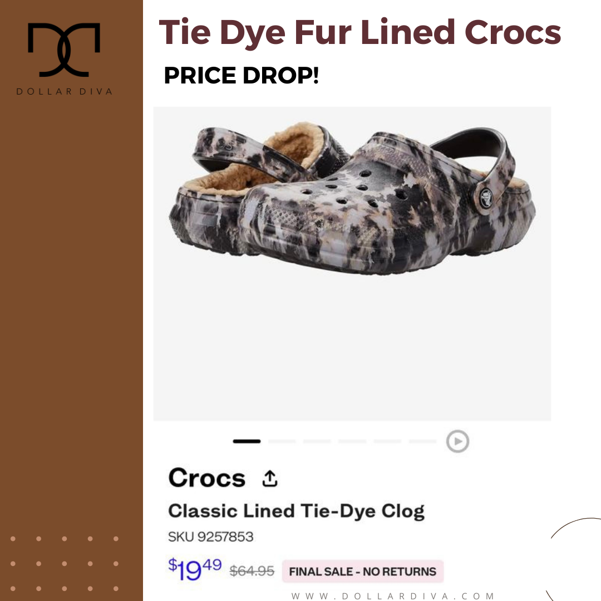Jump to fourth carousel image indicator
The image size is (601, 601).
(x=352, y=441)
